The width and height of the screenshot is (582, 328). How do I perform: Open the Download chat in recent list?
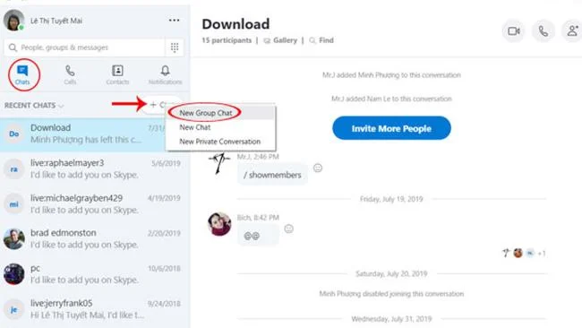pos(83,134)
